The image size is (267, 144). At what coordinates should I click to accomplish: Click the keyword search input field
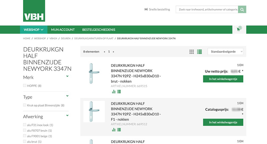[207, 10]
